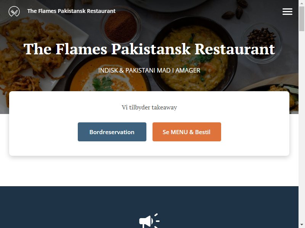Click the vertical scrollbar thumb
Viewport: 305px width, 228px height.
point(302,19)
